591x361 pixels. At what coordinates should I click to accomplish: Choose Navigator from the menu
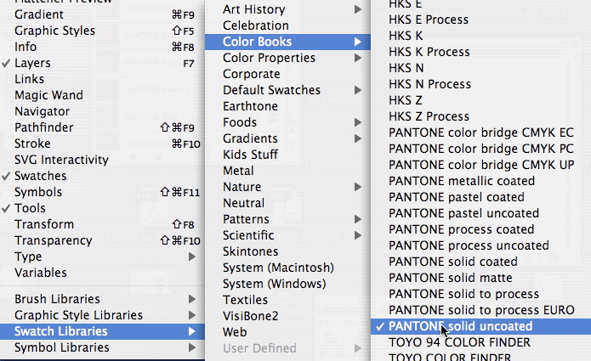[x=102, y=111]
